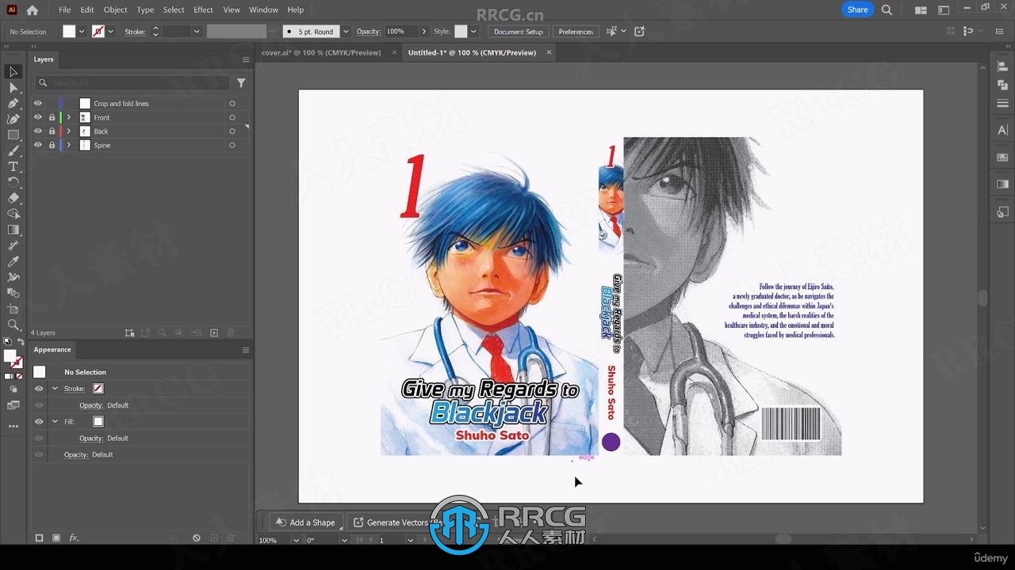Screen dimensions: 1015x570
Task: Open the zoom level 100% dropdown
Action: (296, 540)
